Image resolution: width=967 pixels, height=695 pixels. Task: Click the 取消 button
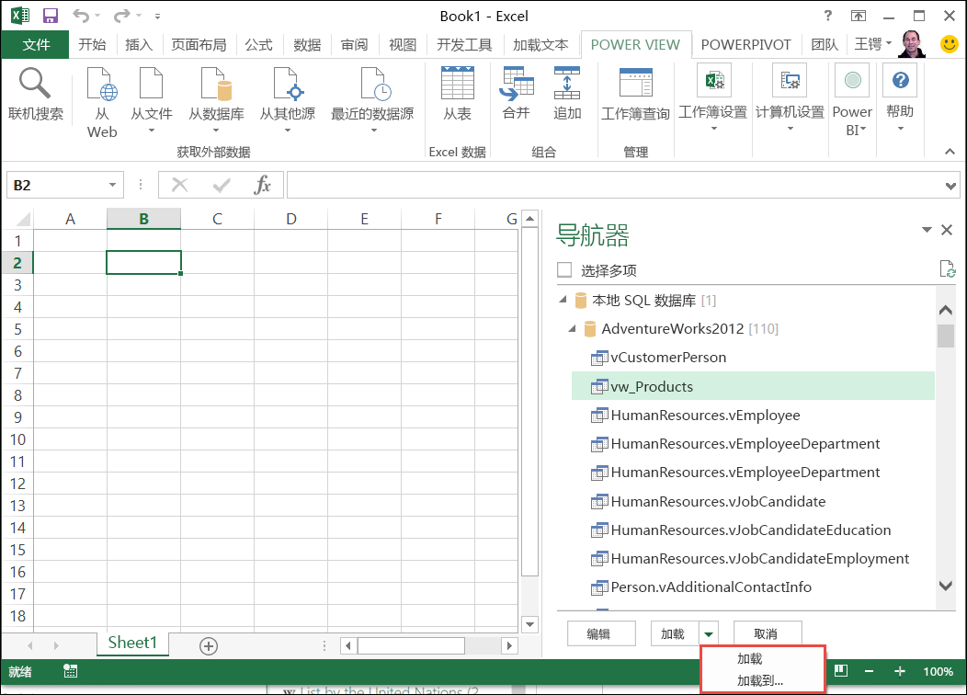pyautogui.click(x=767, y=634)
